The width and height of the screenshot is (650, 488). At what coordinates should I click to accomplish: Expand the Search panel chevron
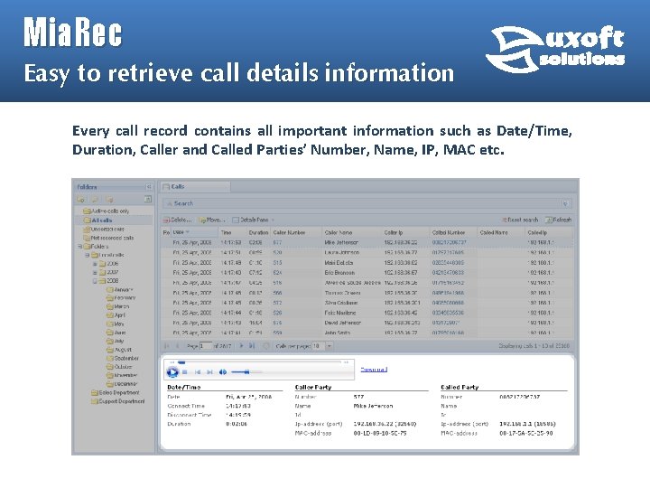564,203
